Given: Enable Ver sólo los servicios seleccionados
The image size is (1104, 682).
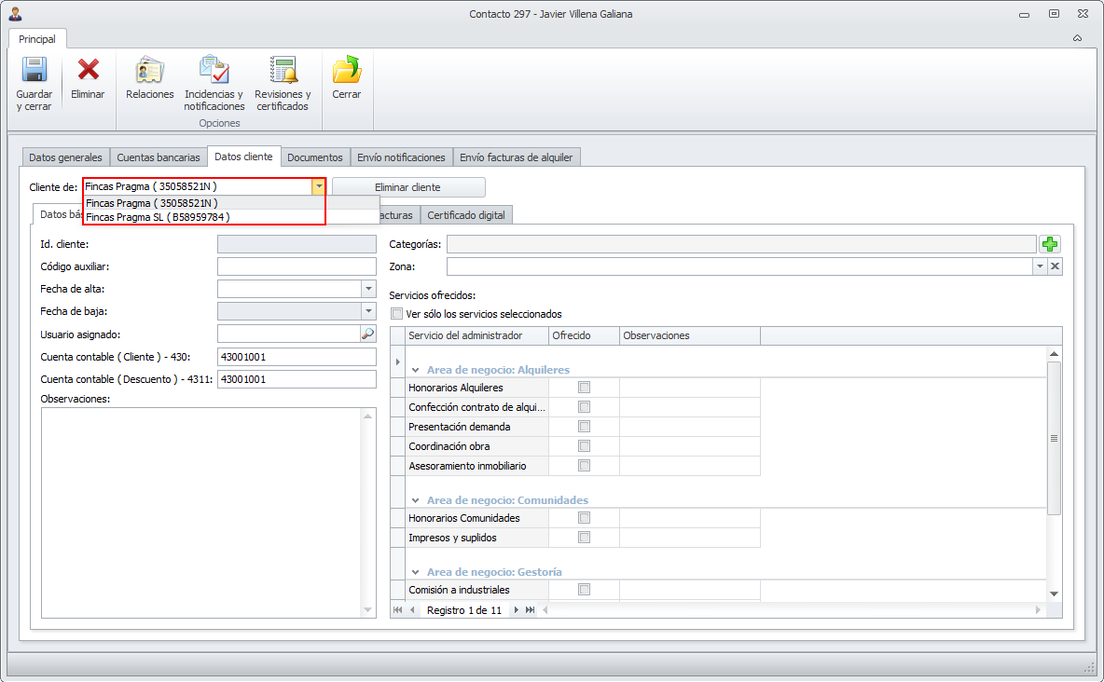Looking at the screenshot, I should (397, 314).
